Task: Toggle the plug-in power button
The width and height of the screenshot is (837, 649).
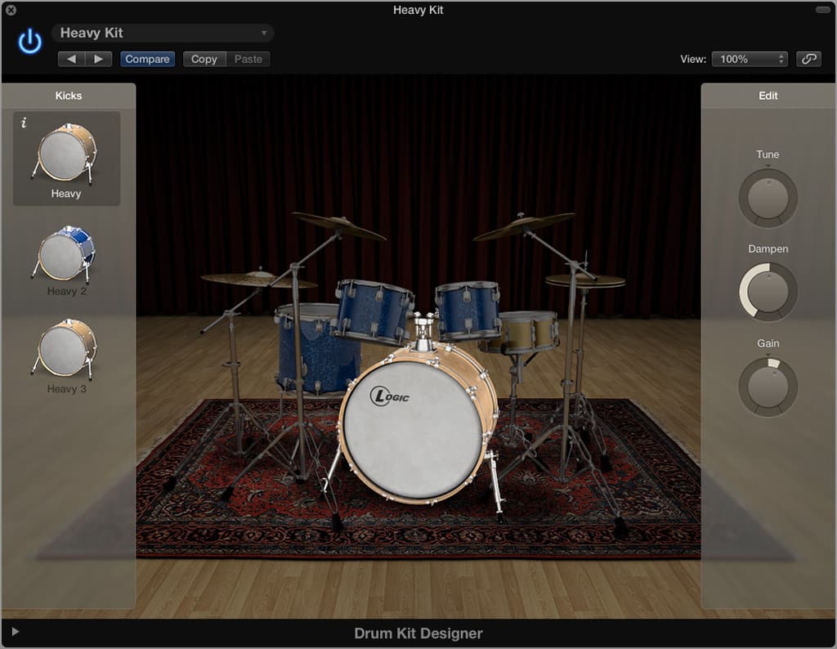Action: pos(30,41)
